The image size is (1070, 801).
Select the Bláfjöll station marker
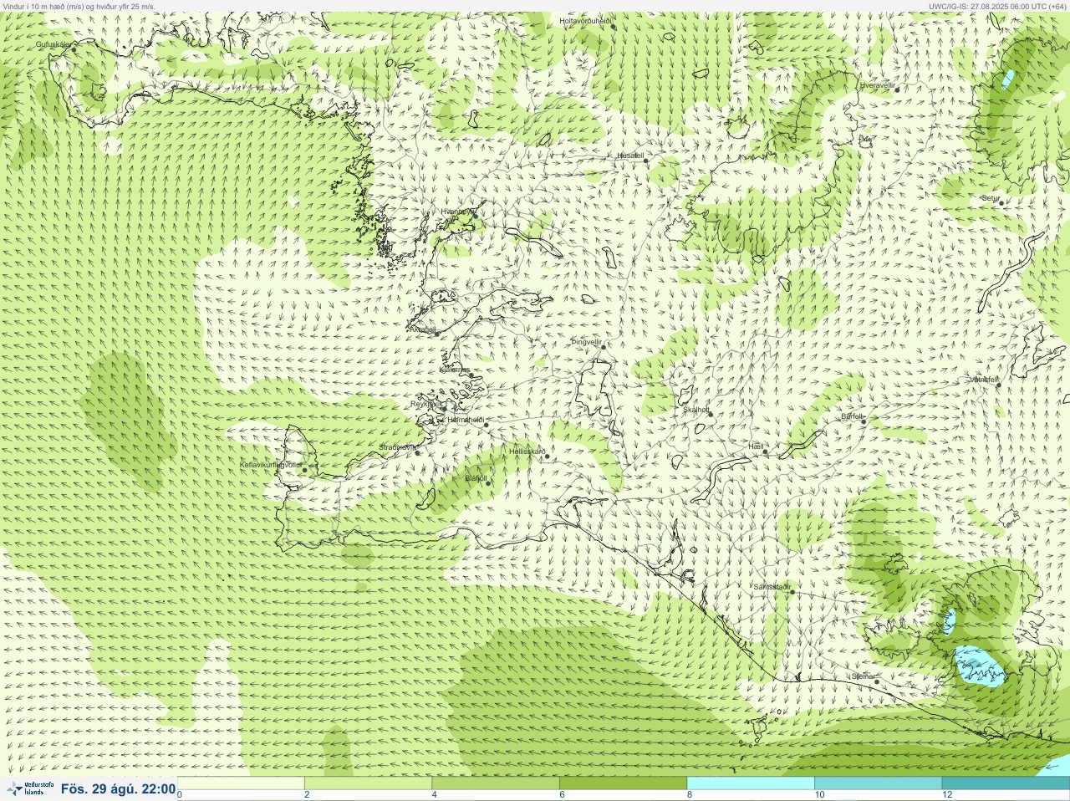[489, 483]
